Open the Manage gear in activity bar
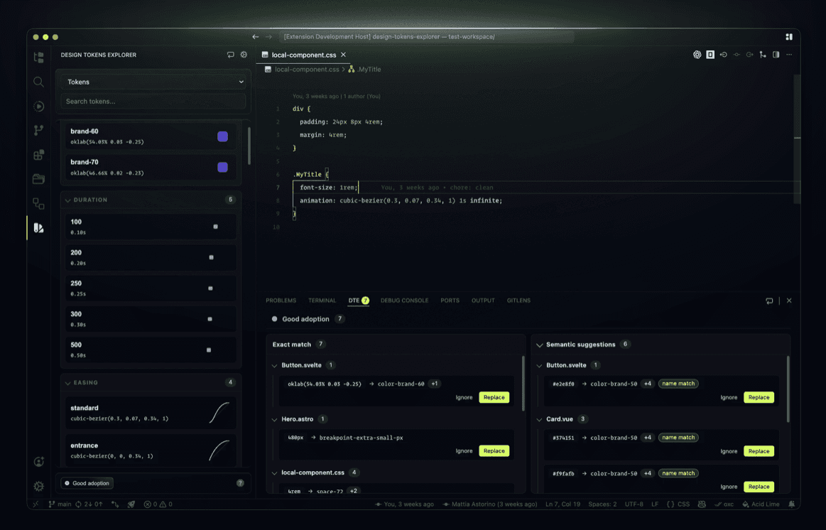Viewport: 826px width, 530px height. click(x=39, y=486)
